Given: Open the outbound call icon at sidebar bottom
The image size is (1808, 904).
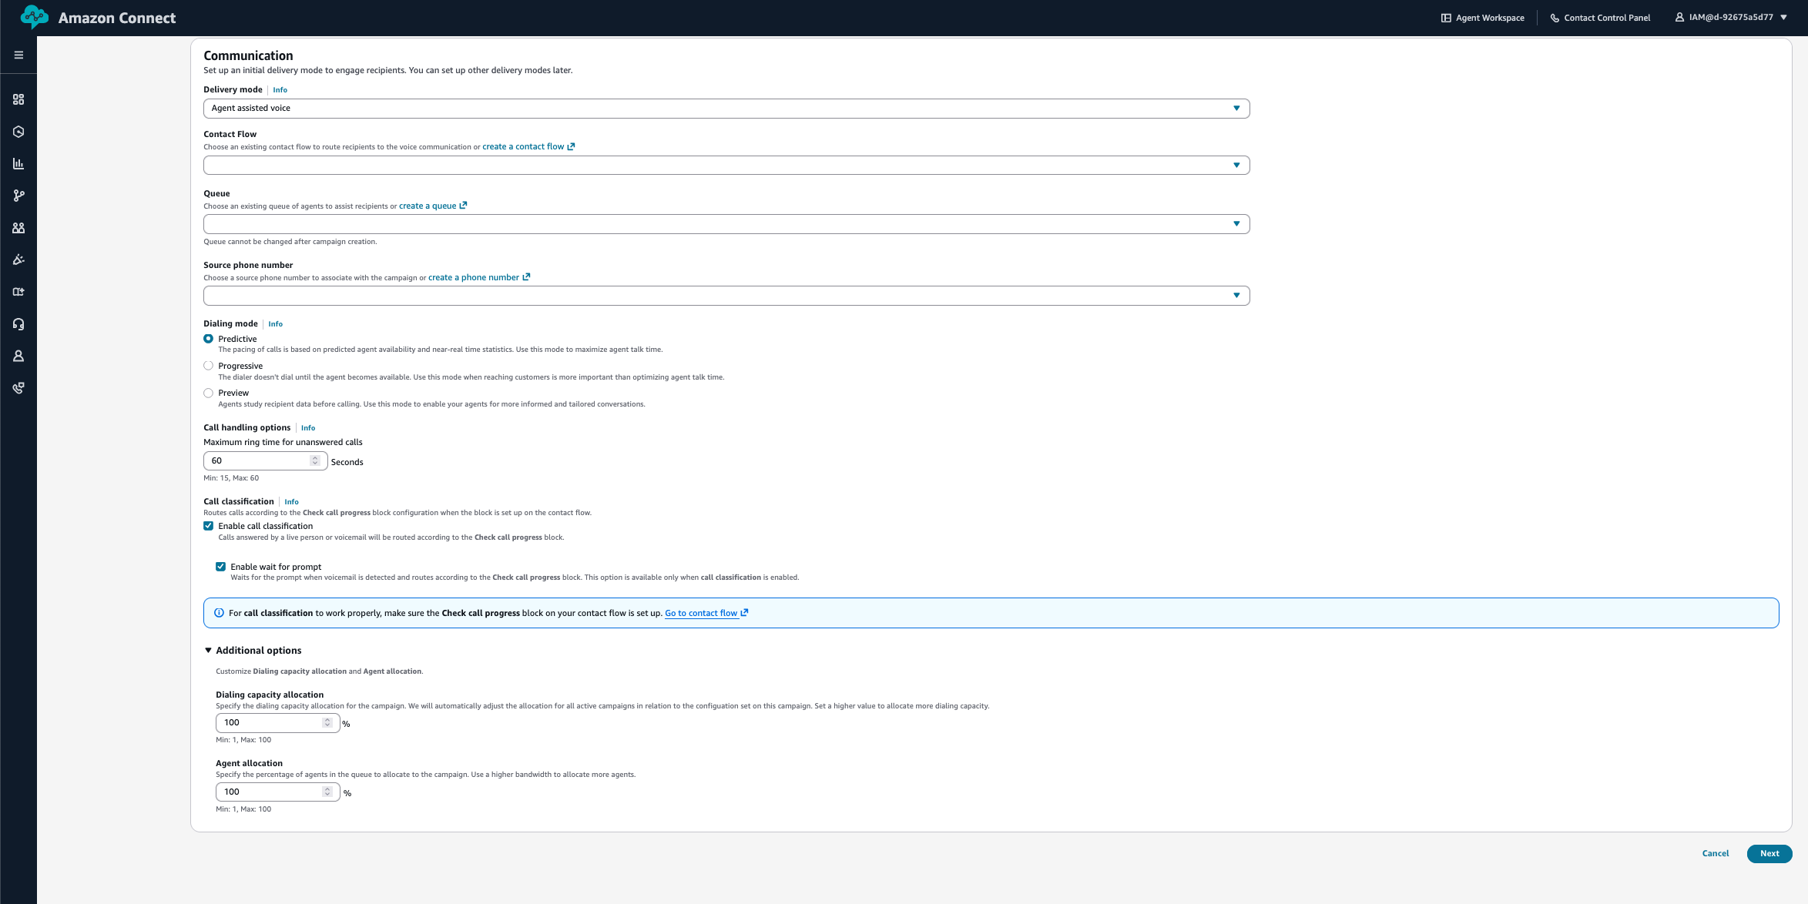Looking at the screenshot, I should 18,388.
